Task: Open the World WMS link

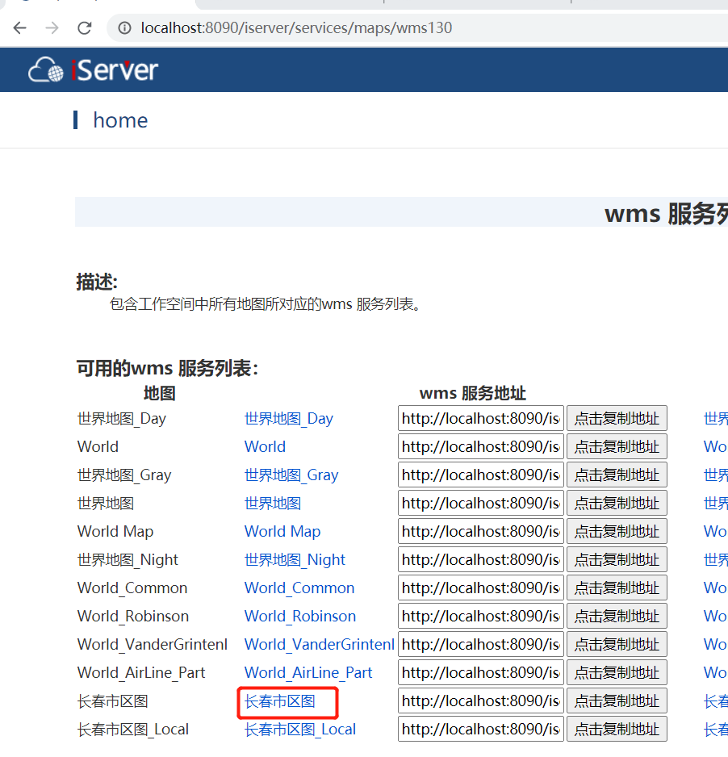Action: tap(265, 446)
